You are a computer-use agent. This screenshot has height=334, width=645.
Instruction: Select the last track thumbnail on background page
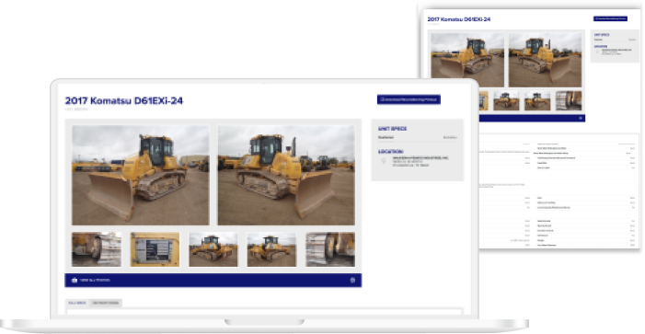click(569, 101)
